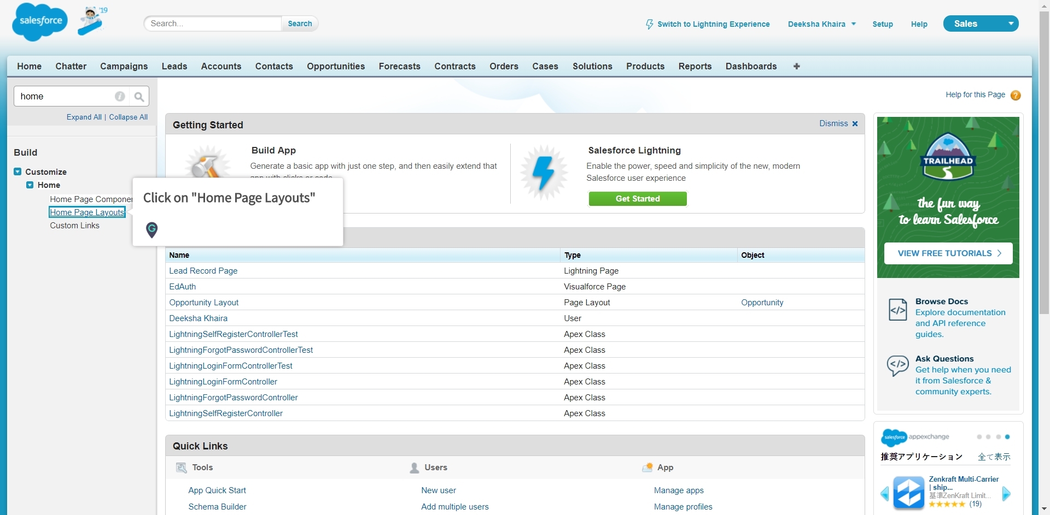
Task: Click the Tools icon in Quick Links
Action: pyautogui.click(x=181, y=468)
